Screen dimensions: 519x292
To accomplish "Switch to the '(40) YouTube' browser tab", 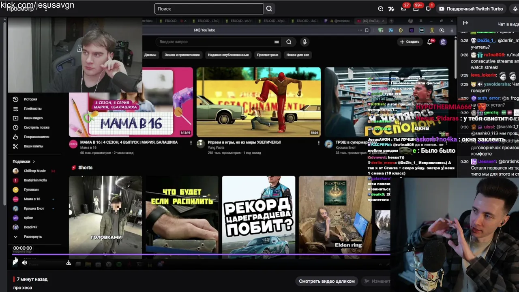I will (371, 21).
